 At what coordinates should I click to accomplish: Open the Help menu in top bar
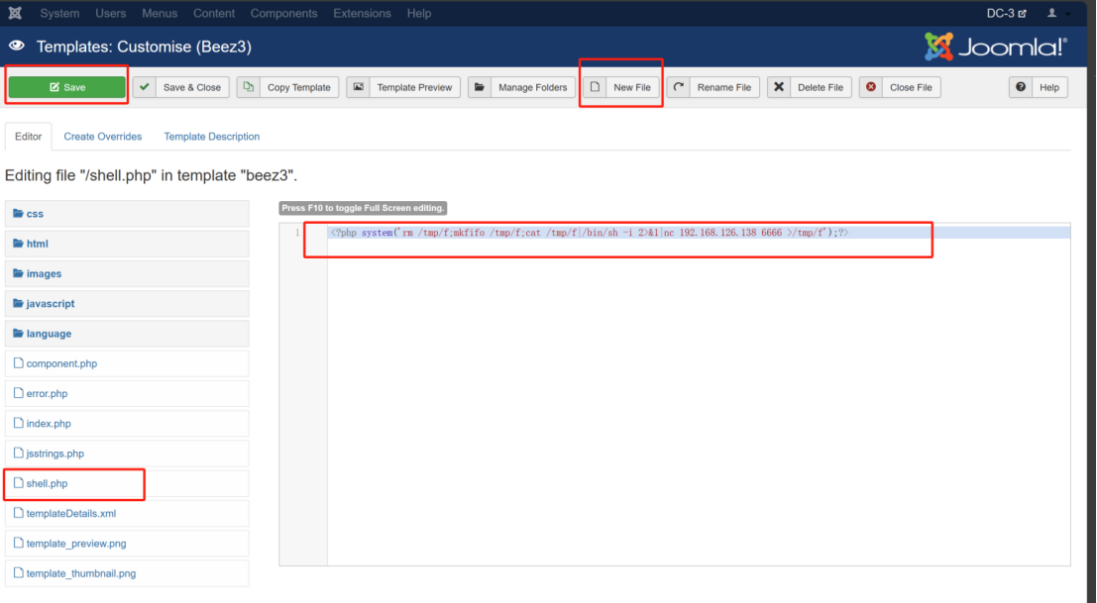[x=419, y=13]
